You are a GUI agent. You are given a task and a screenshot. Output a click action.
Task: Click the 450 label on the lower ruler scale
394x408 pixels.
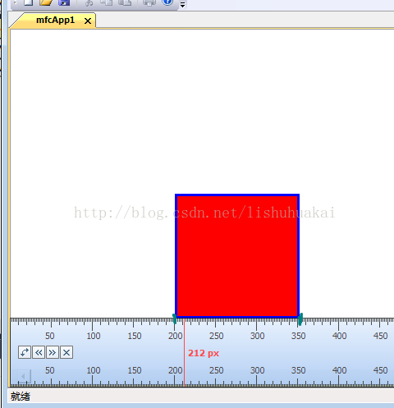pyautogui.click(x=380, y=370)
